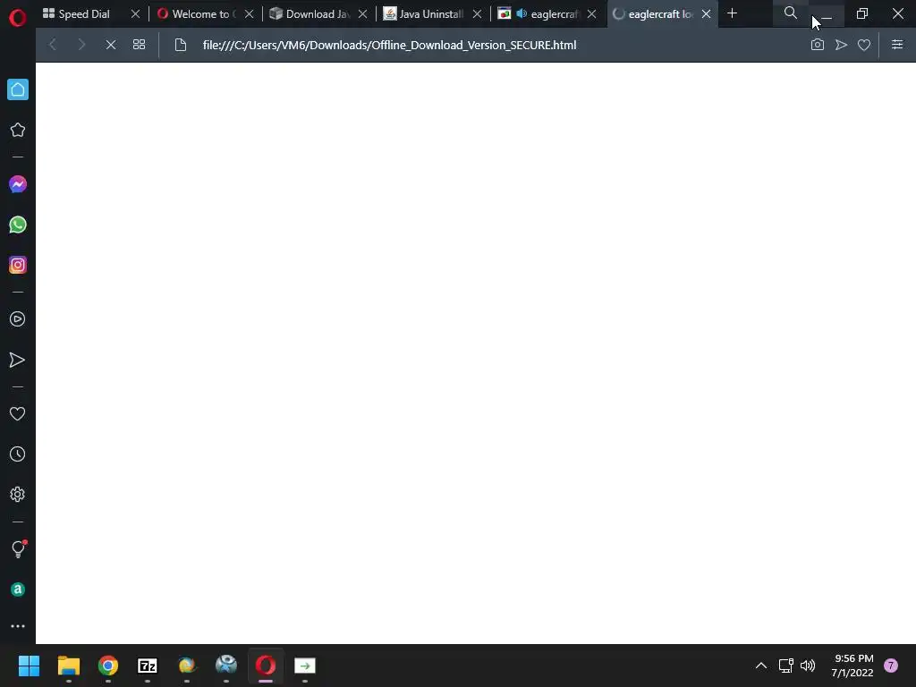Save page to bookmarks heart icon
The image size is (916, 687).
(x=864, y=45)
